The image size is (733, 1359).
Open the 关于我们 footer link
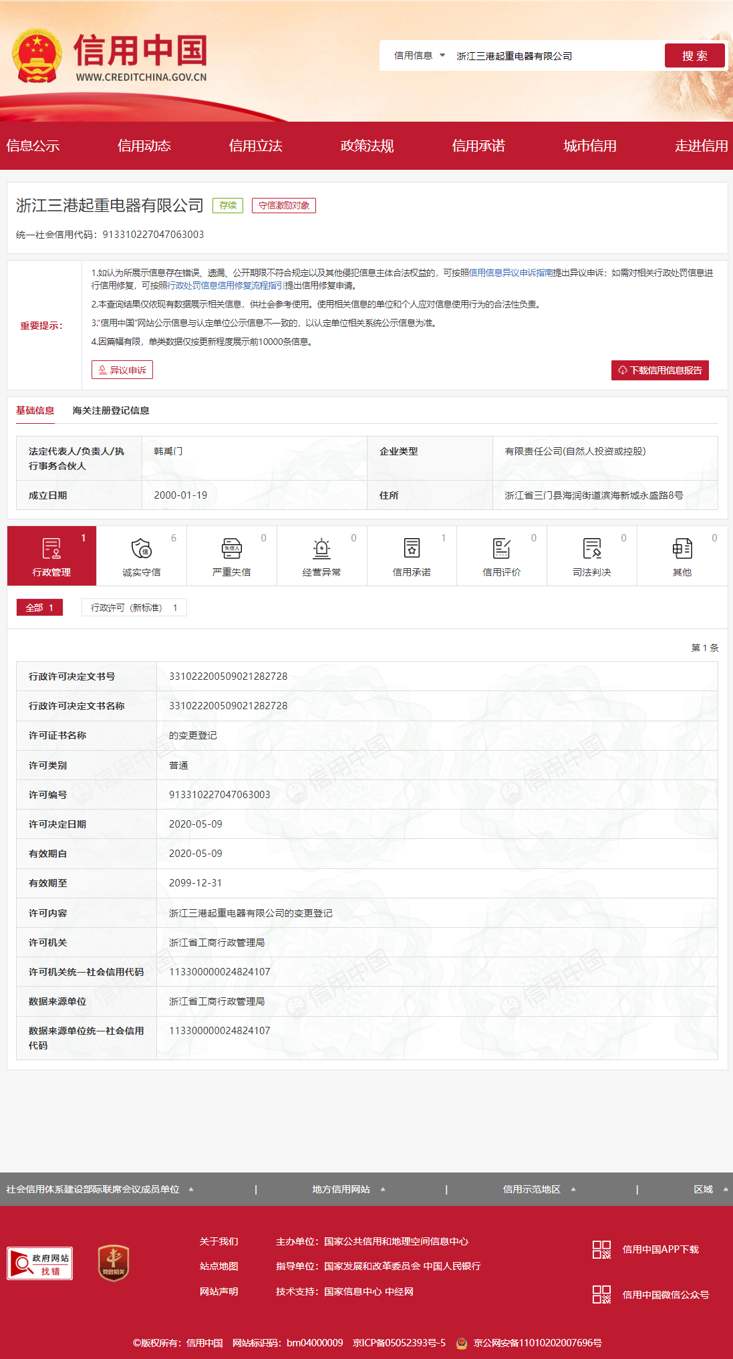coord(219,1241)
